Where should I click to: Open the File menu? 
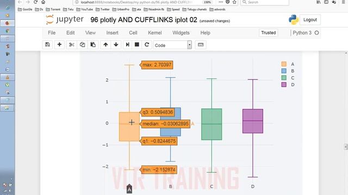click(52, 32)
